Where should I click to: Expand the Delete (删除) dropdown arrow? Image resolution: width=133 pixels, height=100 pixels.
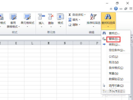pos(51,27)
